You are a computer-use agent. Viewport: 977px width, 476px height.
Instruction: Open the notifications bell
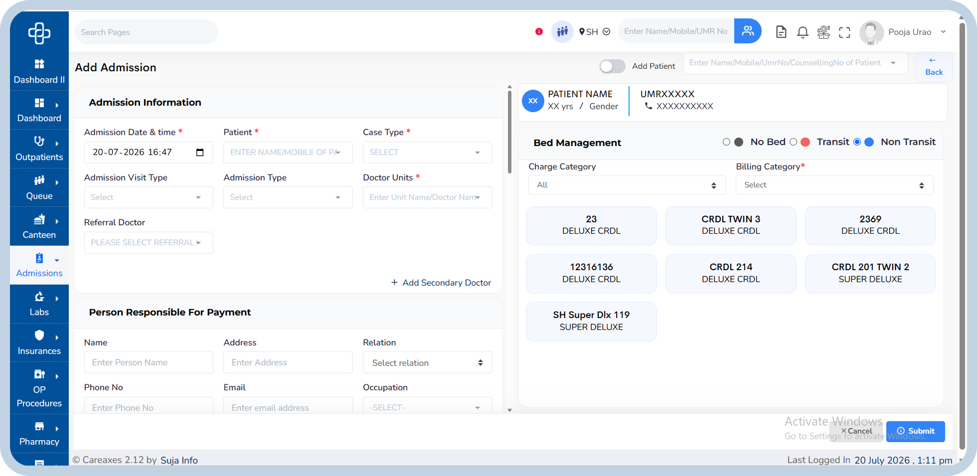pos(803,32)
